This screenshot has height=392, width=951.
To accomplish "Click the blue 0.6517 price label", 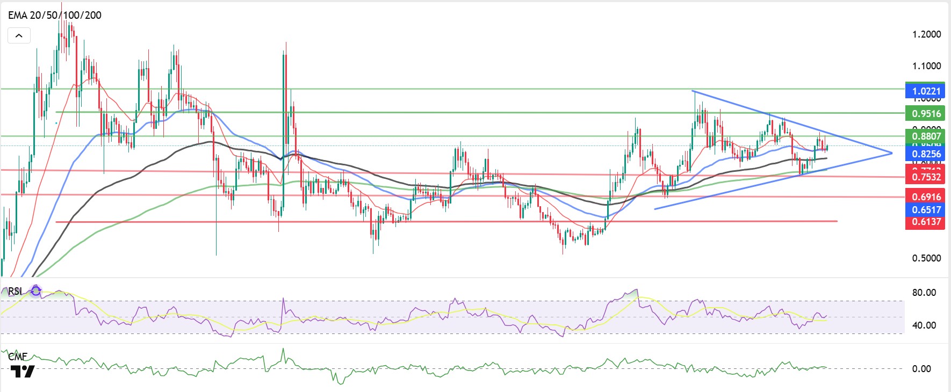I will pos(925,209).
